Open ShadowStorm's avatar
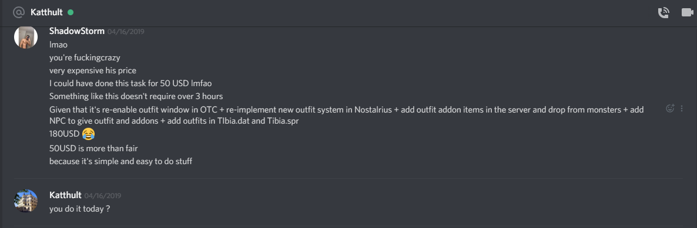This screenshot has width=697, height=228. [x=26, y=37]
